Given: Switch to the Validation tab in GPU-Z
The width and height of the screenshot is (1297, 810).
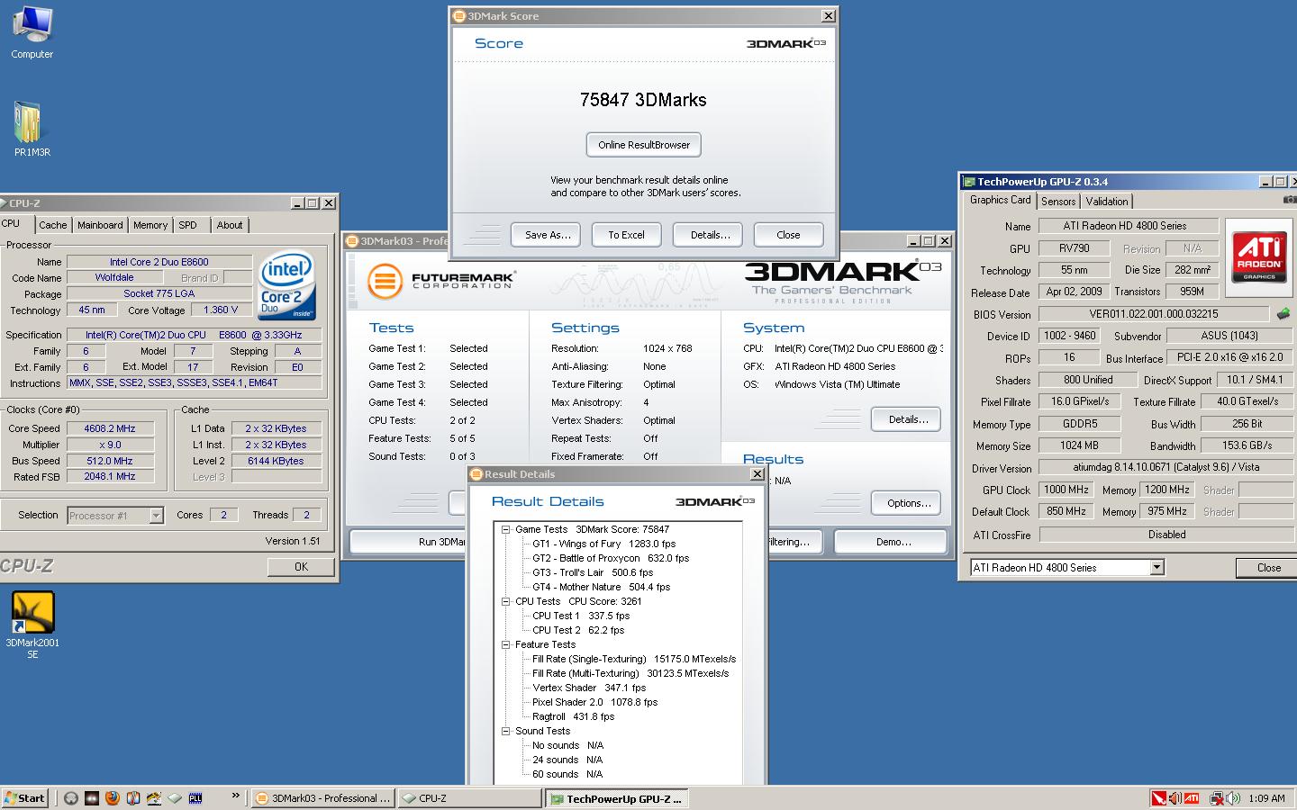Looking at the screenshot, I should click(x=1106, y=202).
